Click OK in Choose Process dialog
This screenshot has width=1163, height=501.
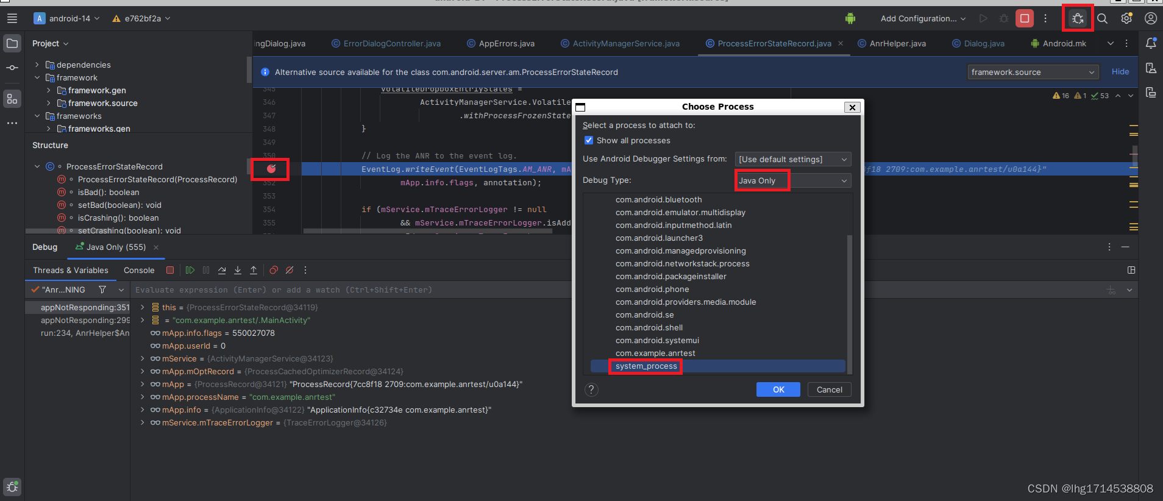coord(778,389)
